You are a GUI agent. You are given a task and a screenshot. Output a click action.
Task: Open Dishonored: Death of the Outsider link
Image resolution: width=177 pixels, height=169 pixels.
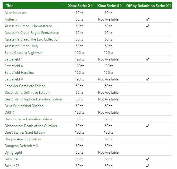[31, 126]
